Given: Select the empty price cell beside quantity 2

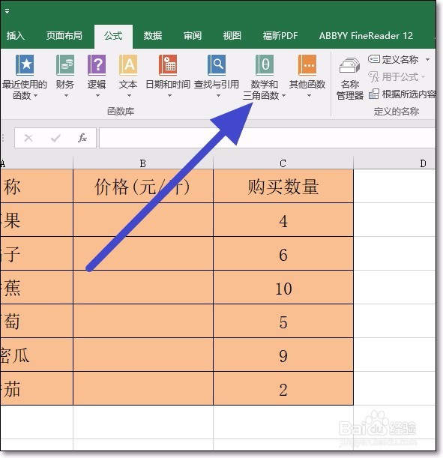Looking at the screenshot, I should (x=143, y=388).
